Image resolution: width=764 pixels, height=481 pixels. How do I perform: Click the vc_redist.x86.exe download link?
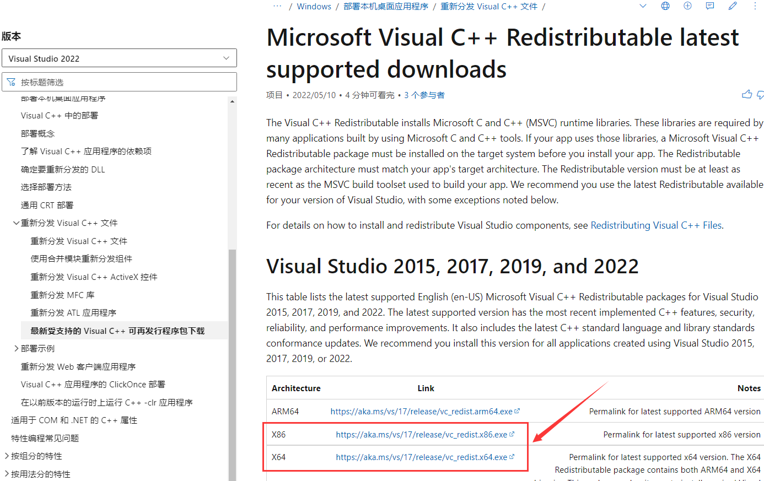point(425,435)
